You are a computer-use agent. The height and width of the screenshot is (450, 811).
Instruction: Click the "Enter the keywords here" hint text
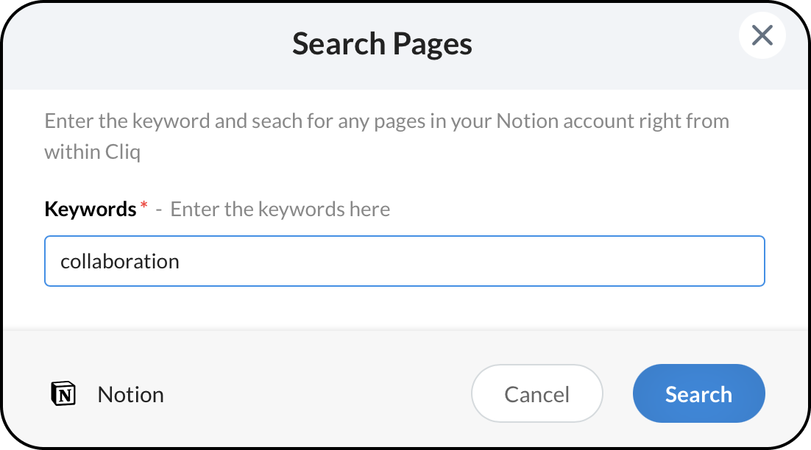tap(280, 210)
